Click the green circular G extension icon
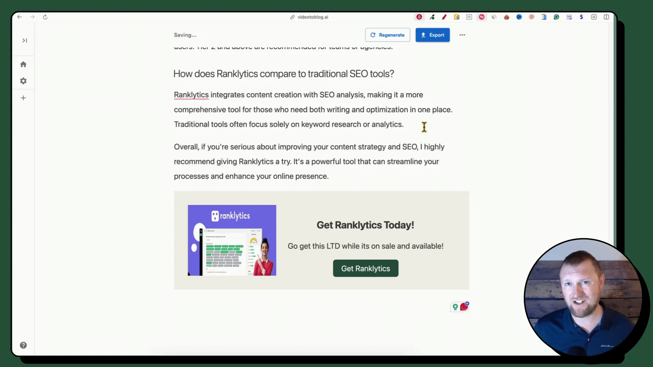 coord(556,17)
